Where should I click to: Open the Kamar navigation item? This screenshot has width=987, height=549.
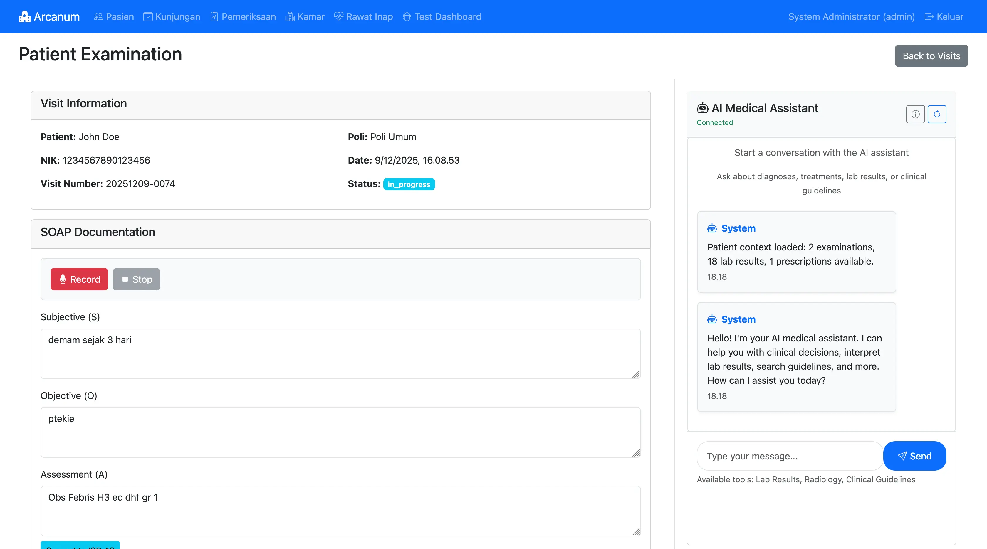pos(305,17)
